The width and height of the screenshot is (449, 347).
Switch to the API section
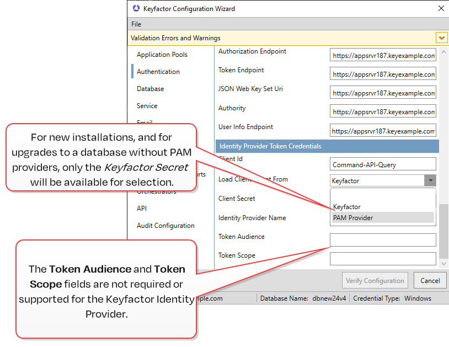pyautogui.click(x=142, y=209)
